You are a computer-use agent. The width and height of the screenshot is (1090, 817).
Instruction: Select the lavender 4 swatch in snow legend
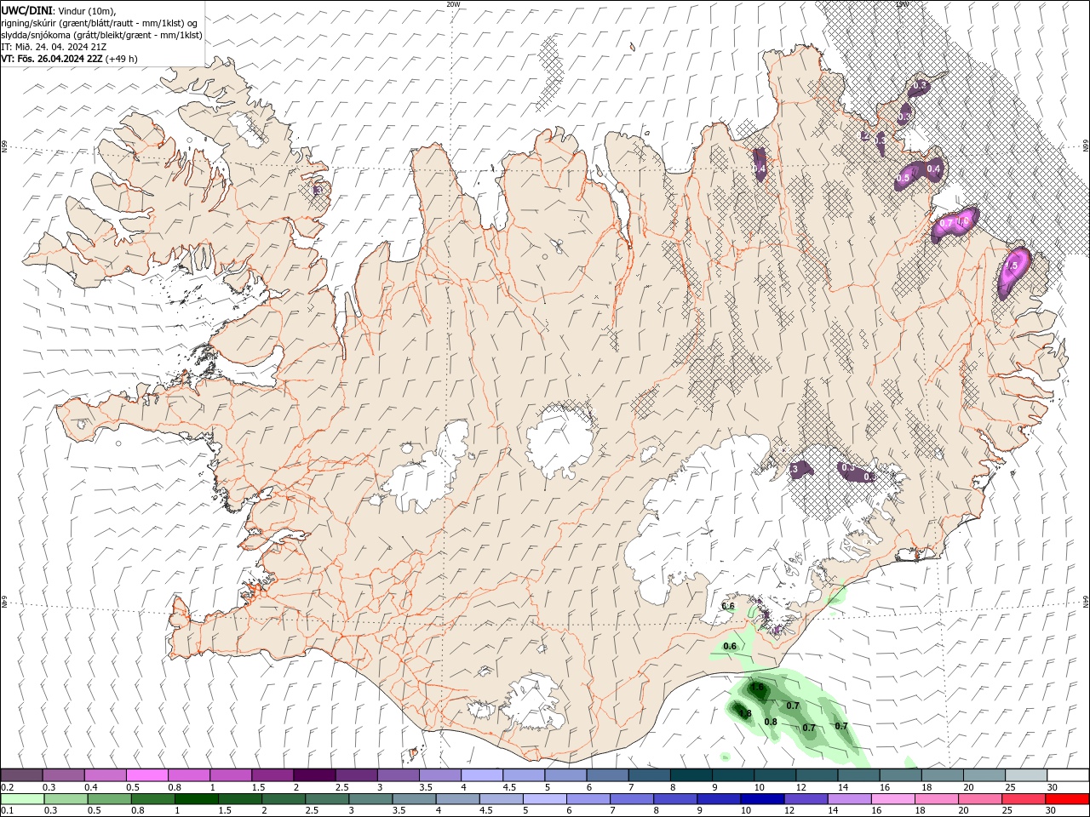pos(480,775)
